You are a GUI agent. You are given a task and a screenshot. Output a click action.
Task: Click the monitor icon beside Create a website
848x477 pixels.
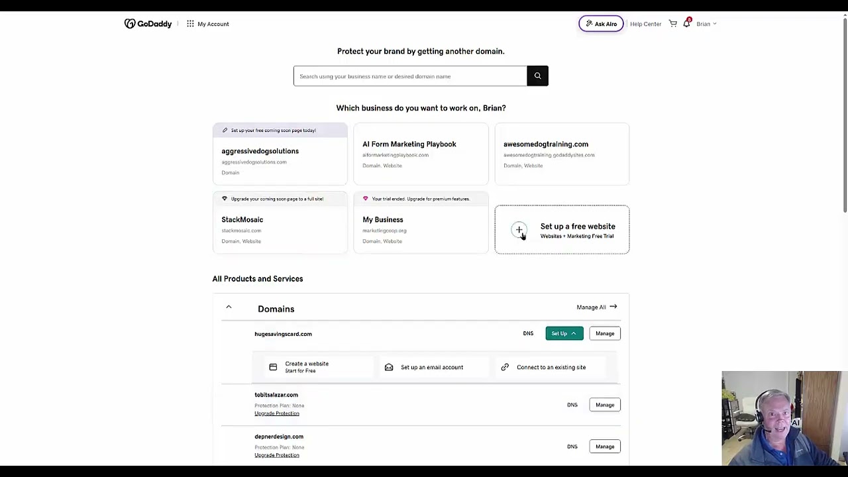(x=273, y=367)
